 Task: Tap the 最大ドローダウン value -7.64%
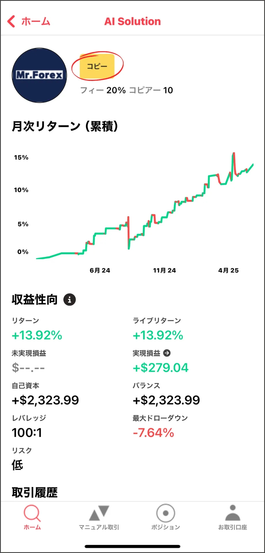tap(153, 433)
